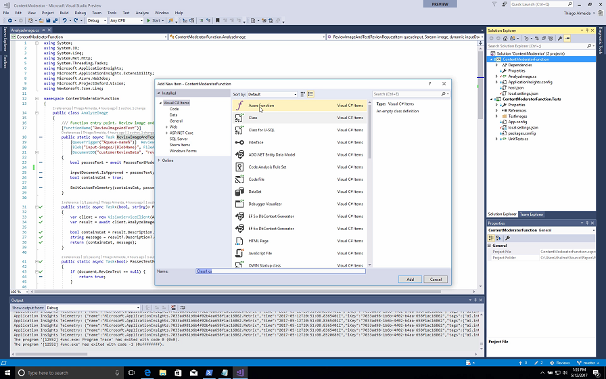Open the Analyze menu
The image size is (606, 379).
coord(142,13)
